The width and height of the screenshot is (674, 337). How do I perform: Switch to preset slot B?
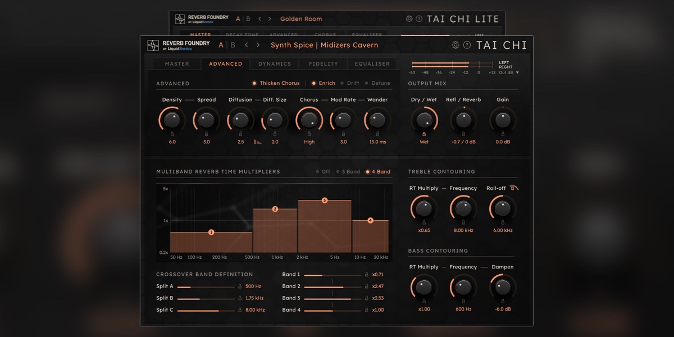click(x=233, y=45)
